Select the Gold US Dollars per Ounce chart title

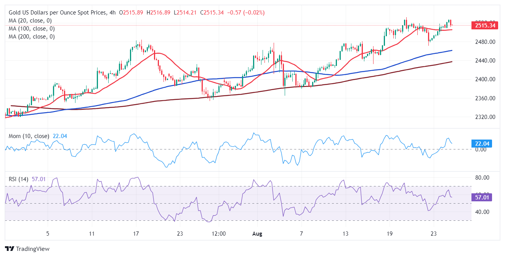56,13
